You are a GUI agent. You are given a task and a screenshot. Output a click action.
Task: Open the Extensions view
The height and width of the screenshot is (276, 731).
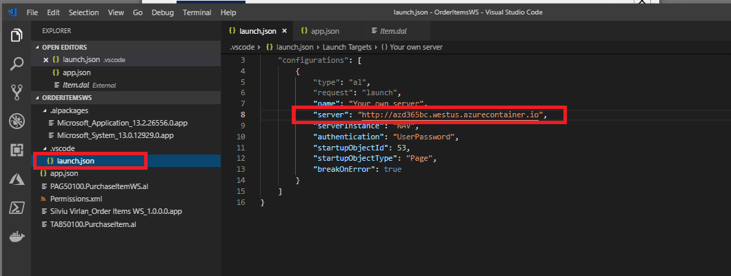pos(17,150)
